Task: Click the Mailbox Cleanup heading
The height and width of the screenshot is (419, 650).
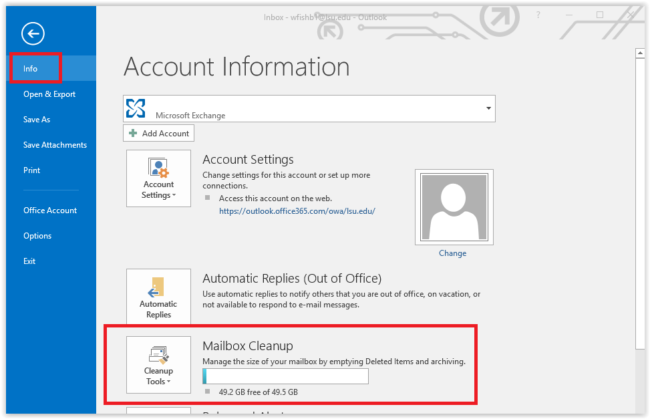Action: pyautogui.click(x=248, y=345)
